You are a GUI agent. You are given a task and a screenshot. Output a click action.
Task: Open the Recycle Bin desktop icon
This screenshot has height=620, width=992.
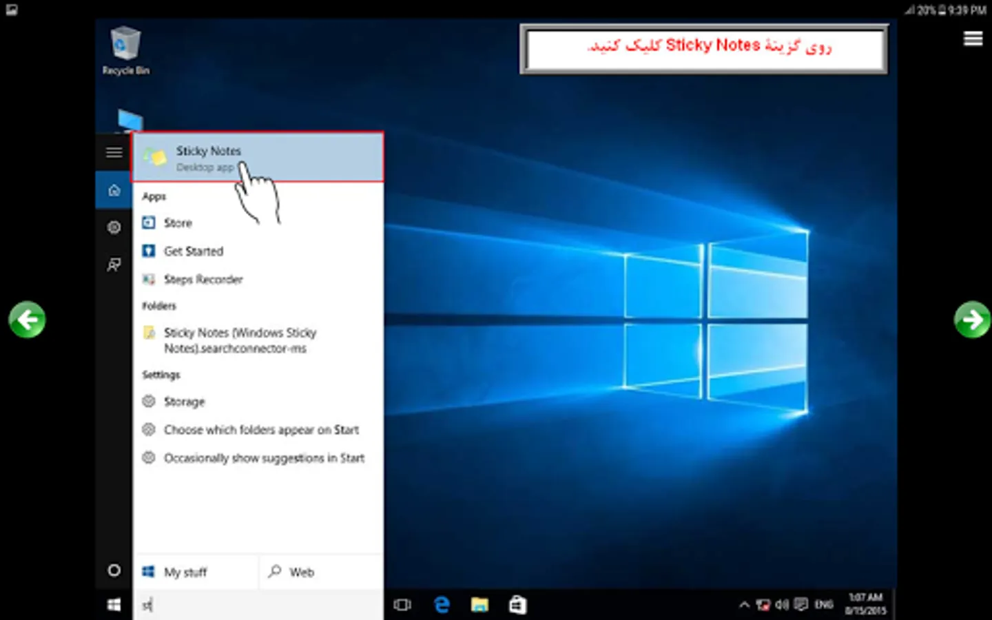pyautogui.click(x=125, y=50)
